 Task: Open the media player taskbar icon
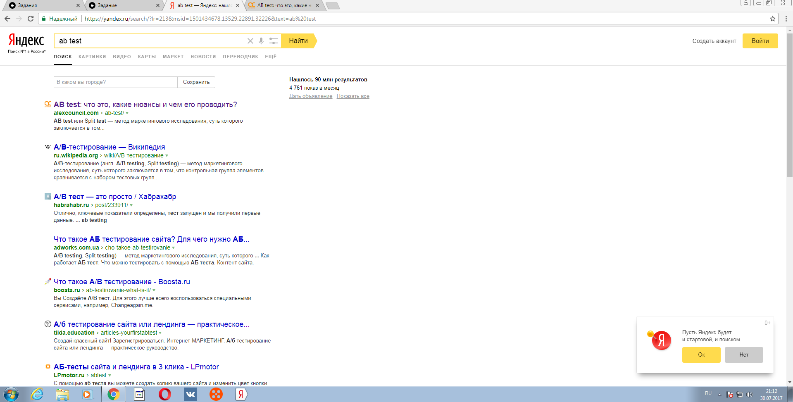(87, 394)
